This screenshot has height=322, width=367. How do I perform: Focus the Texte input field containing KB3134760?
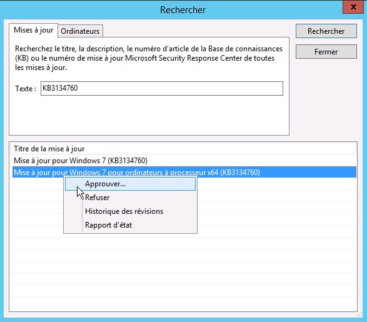pyautogui.click(x=162, y=88)
